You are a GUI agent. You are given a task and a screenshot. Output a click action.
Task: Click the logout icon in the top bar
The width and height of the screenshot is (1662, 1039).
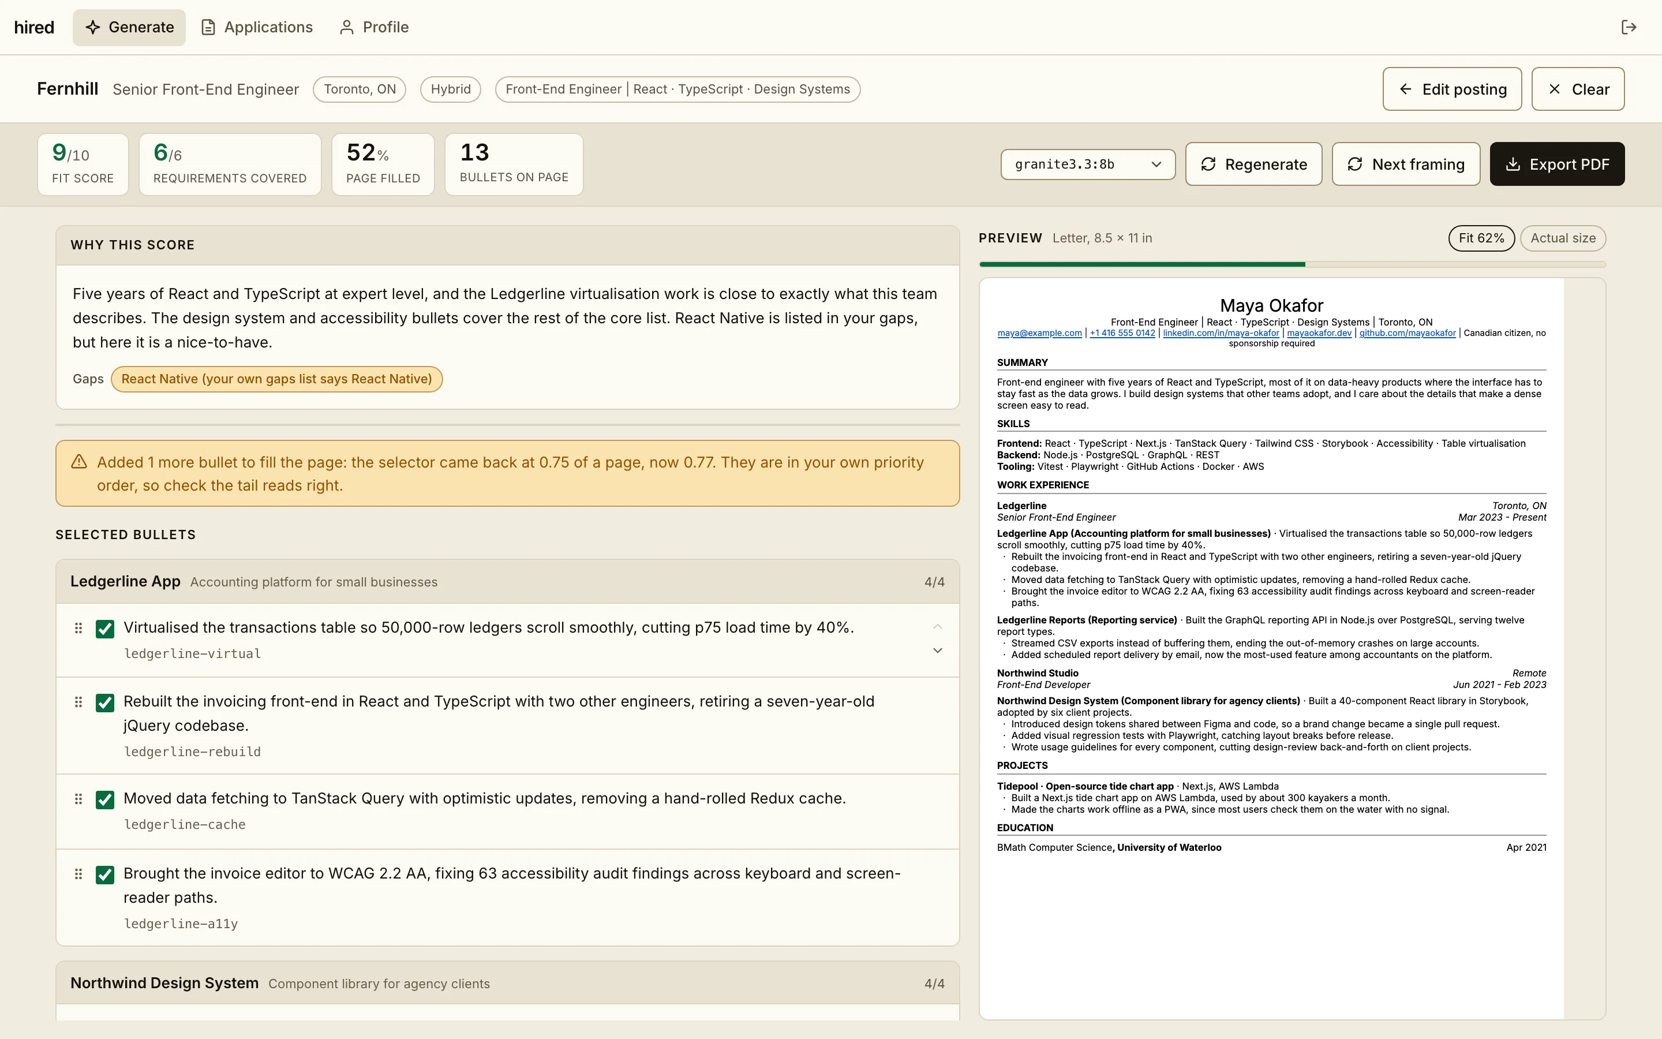point(1629,27)
